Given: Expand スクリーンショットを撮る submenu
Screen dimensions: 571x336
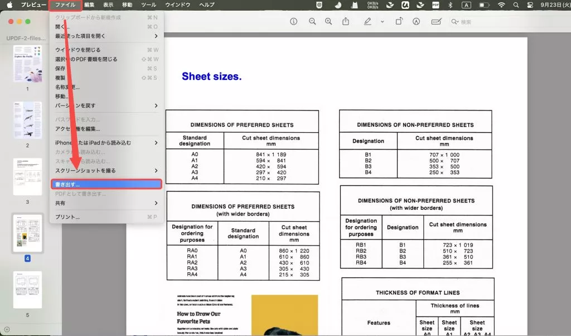Looking at the screenshot, I should point(107,171).
